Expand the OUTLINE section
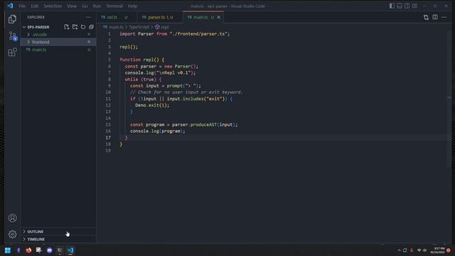 click(58, 232)
